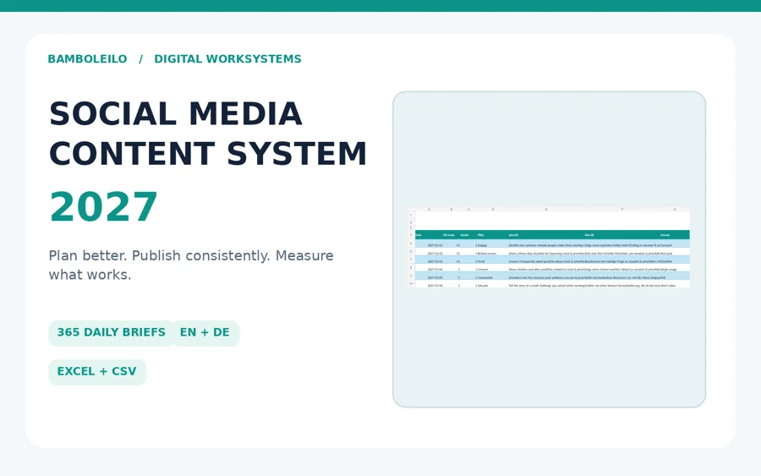
Task: Click the 2027-01-01 date cell
Action: click(435, 245)
